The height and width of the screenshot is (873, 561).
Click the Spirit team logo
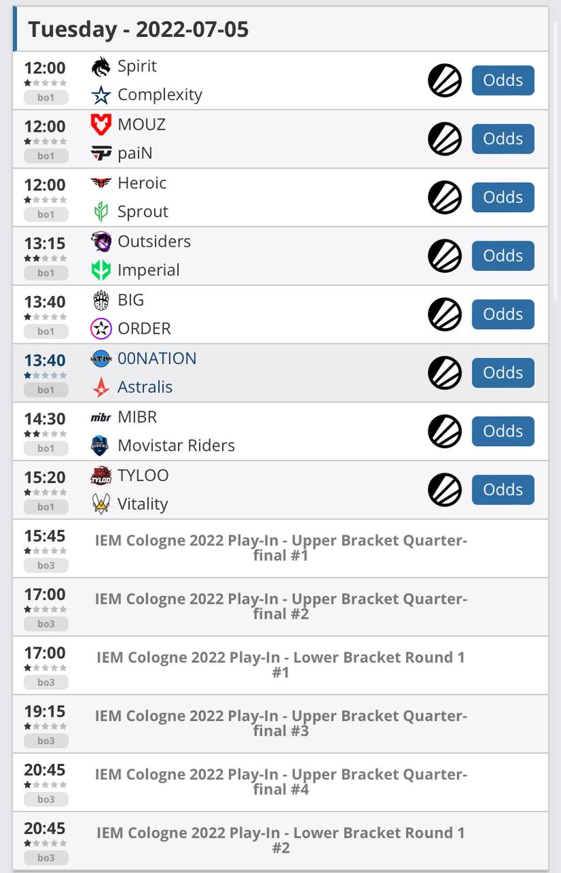pos(101,67)
